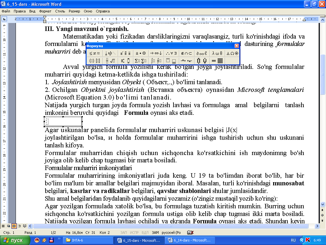The height and width of the screenshot is (245, 326).
Task: Open the uppercase Greek letters palette (ΔΩ)
Action: tap(232, 53)
